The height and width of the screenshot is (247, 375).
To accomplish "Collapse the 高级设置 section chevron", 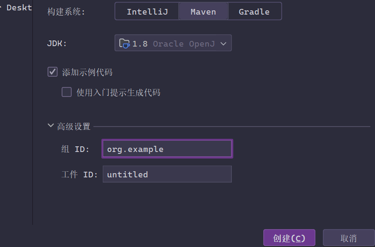I will click(51, 126).
